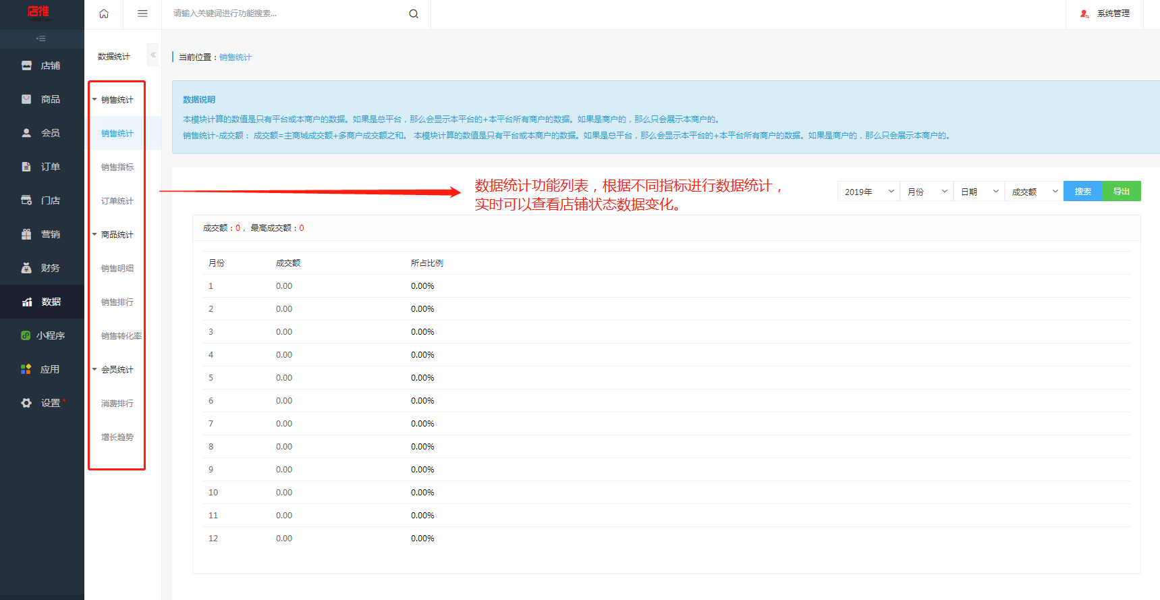Click the 店铺 store icon
Image resolution: width=1160 pixels, height=600 pixels.
pos(26,65)
